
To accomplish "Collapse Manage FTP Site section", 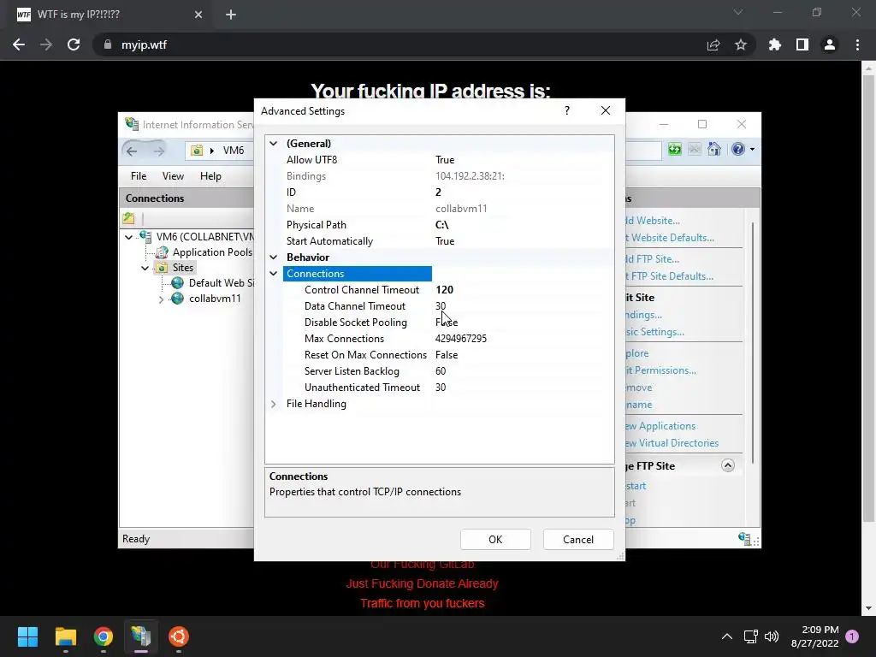I will pos(727,465).
